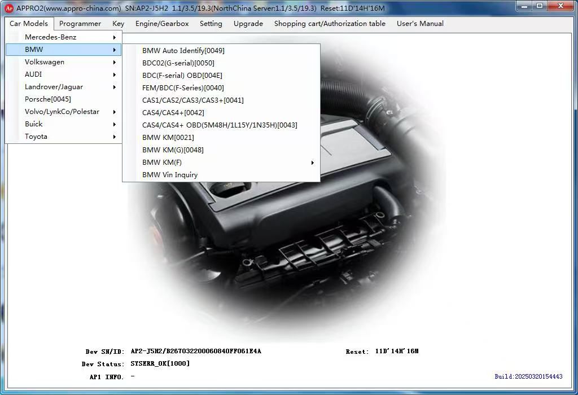Select BDC02(G-serial)[0050] entry

coord(178,63)
